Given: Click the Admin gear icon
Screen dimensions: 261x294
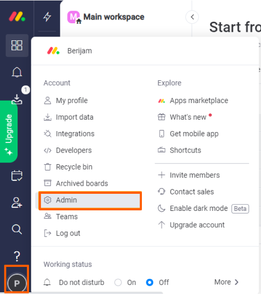Looking at the screenshot, I should click(x=47, y=200).
